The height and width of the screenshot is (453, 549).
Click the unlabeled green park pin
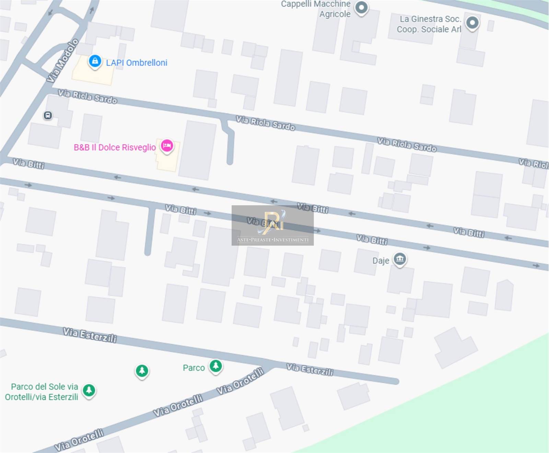click(142, 371)
